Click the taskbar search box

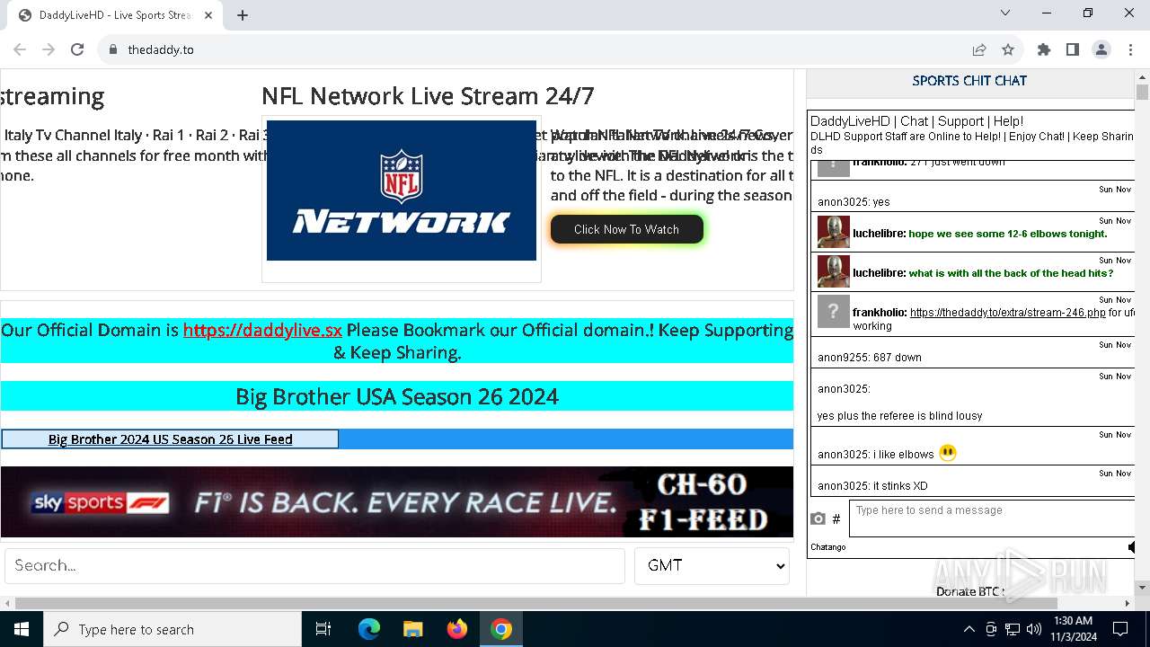click(x=172, y=629)
